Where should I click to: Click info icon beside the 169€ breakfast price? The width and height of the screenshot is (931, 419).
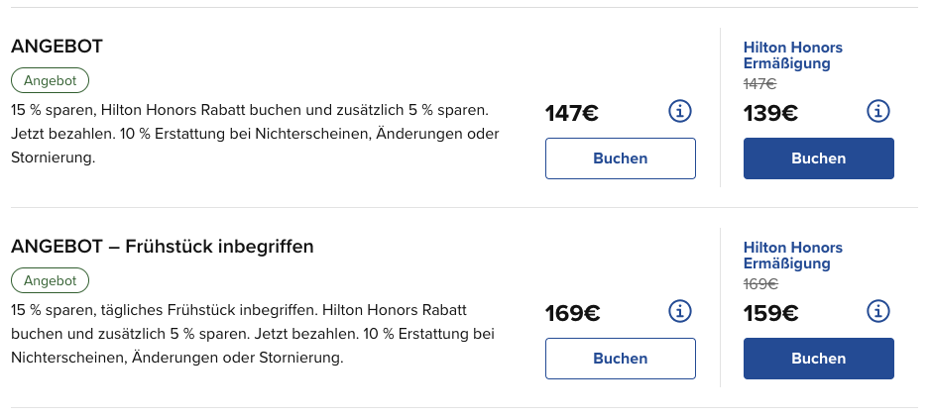[680, 311]
